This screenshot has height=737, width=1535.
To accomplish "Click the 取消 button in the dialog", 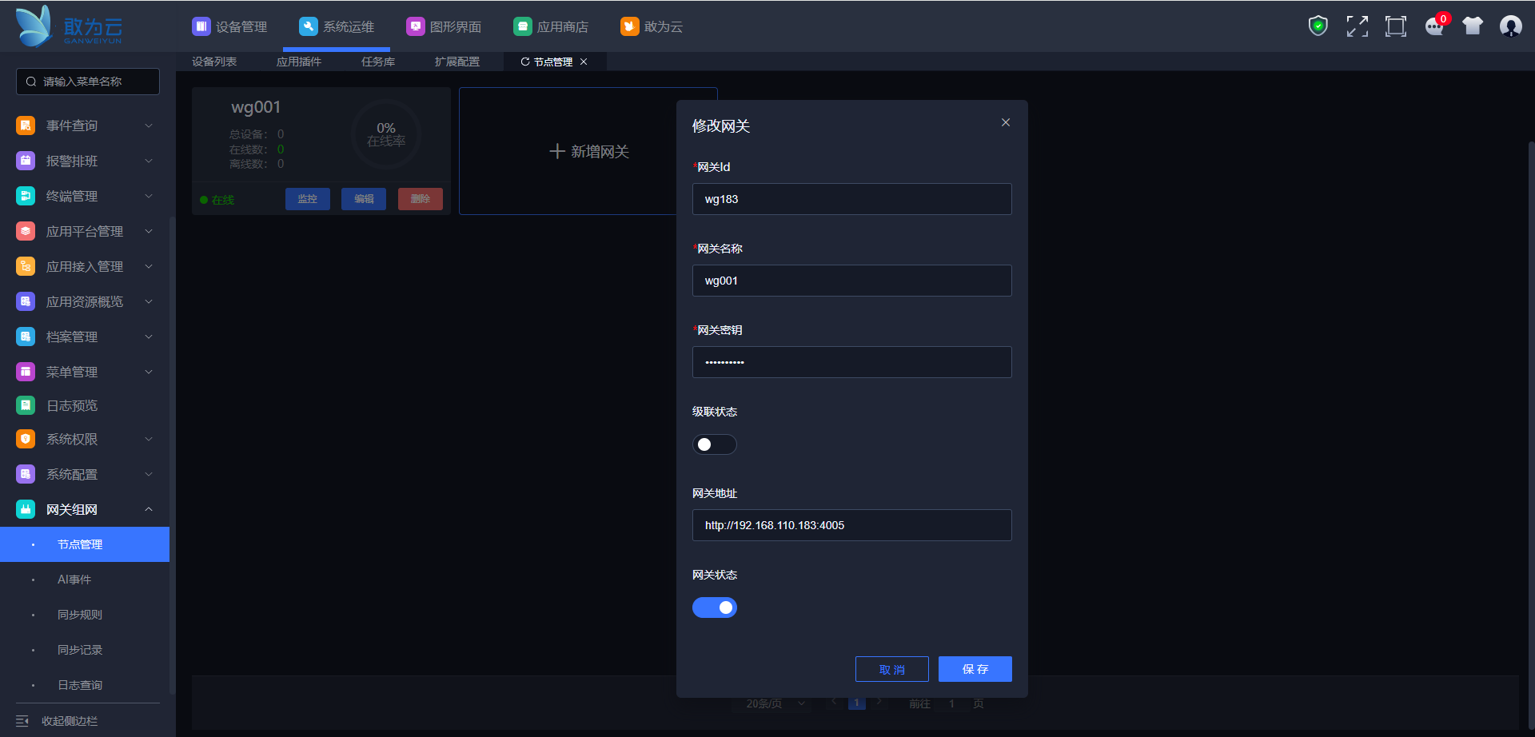I will [892, 669].
